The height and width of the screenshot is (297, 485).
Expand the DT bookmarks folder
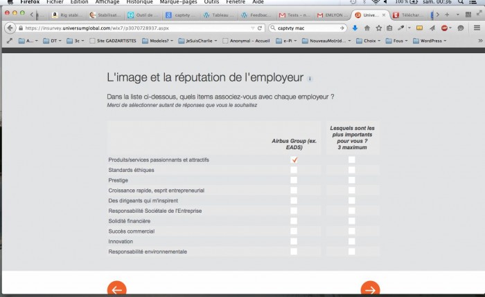point(52,41)
